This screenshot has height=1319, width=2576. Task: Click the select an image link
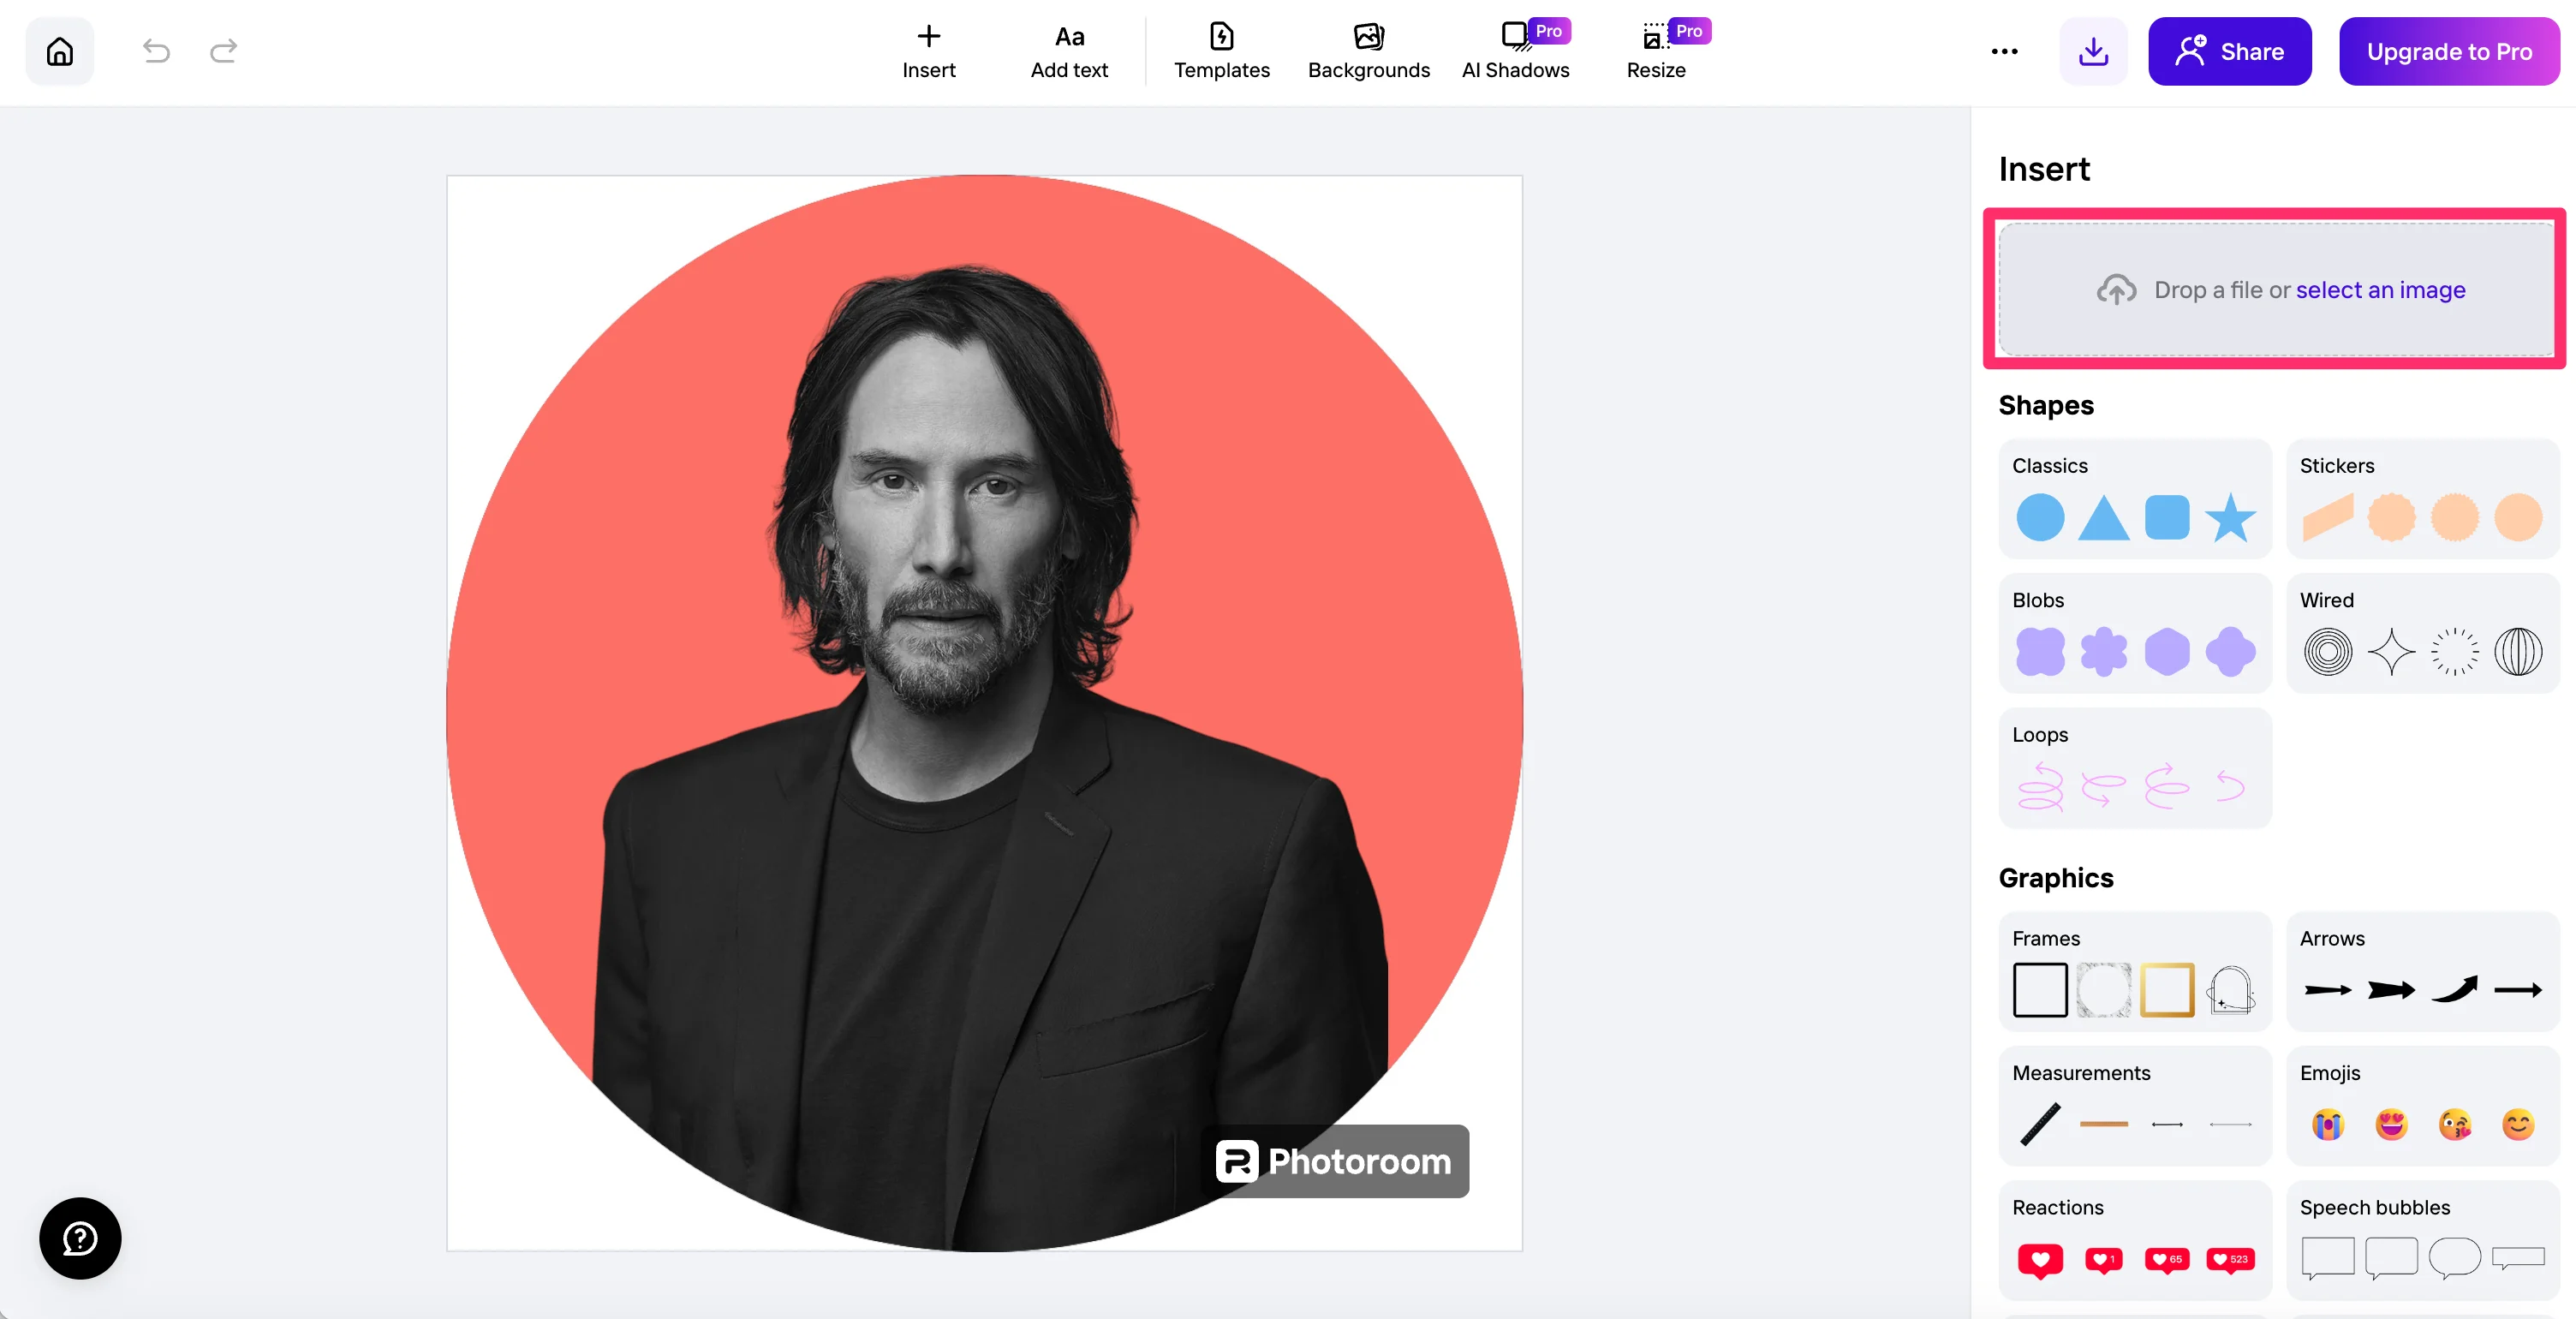pyautogui.click(x=2380, y=290)
